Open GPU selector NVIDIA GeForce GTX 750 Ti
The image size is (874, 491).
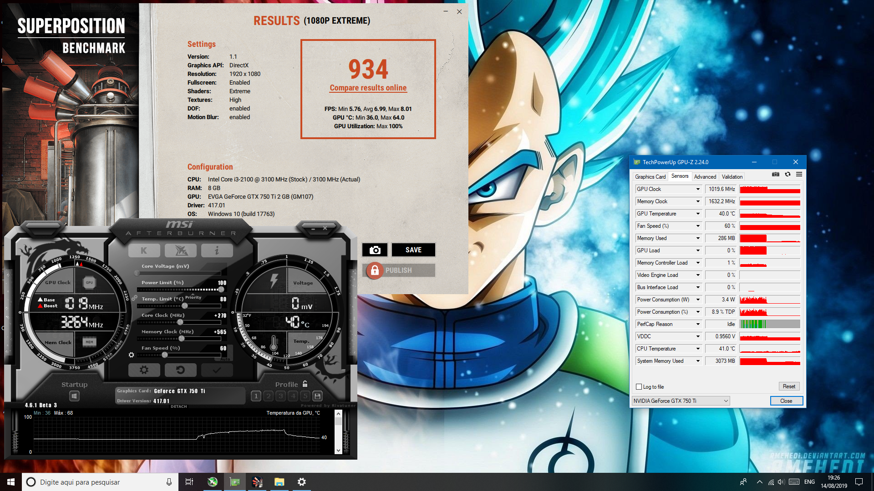681,401
